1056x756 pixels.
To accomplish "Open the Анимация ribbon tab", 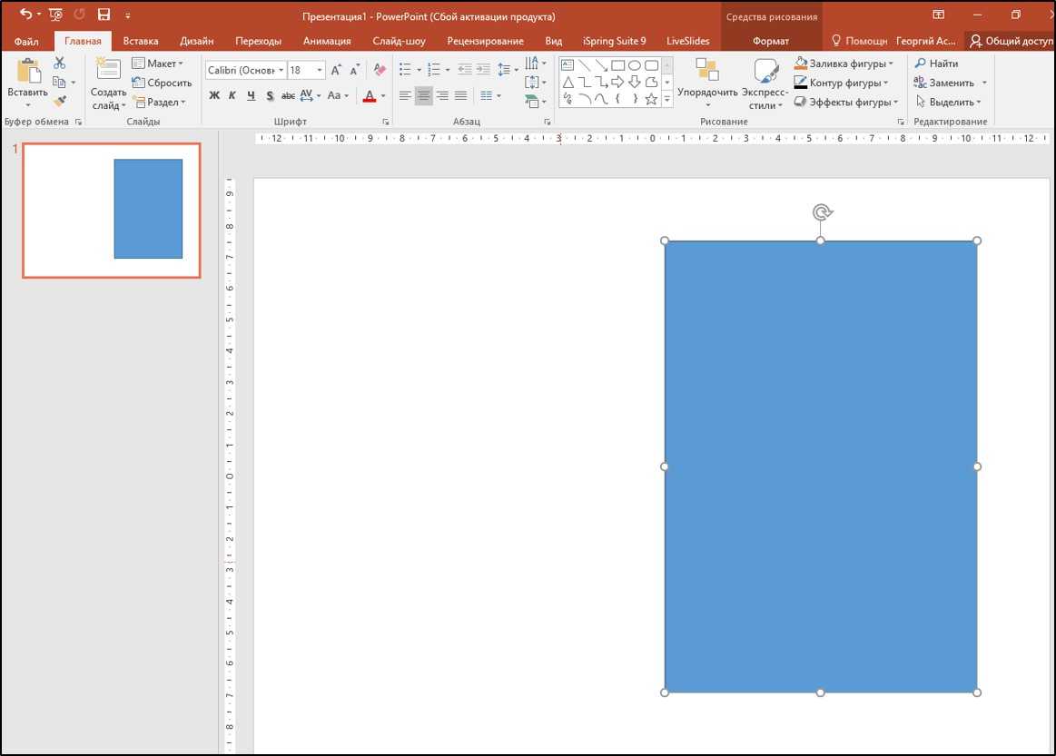I will (x=326, y=41).
